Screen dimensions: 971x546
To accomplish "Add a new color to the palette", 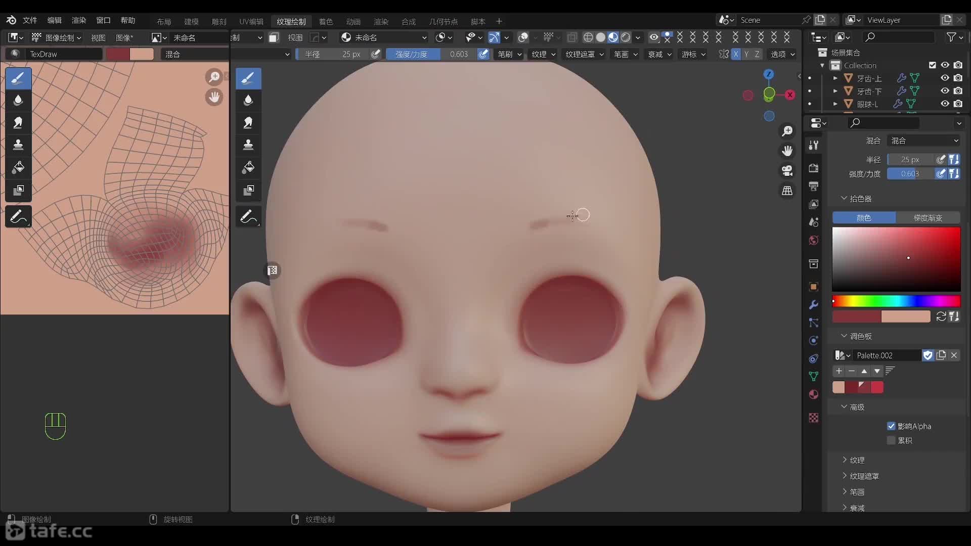I will click(x=839, y=371).
